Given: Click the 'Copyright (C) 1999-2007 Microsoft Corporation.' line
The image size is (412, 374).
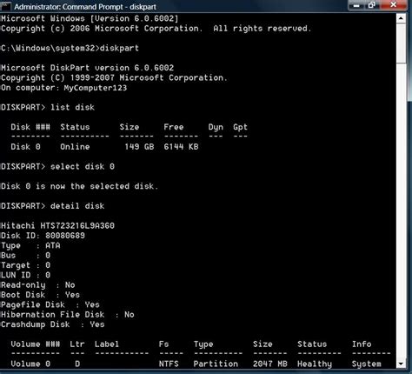Looking at the screenshot, I should point(114,77).
